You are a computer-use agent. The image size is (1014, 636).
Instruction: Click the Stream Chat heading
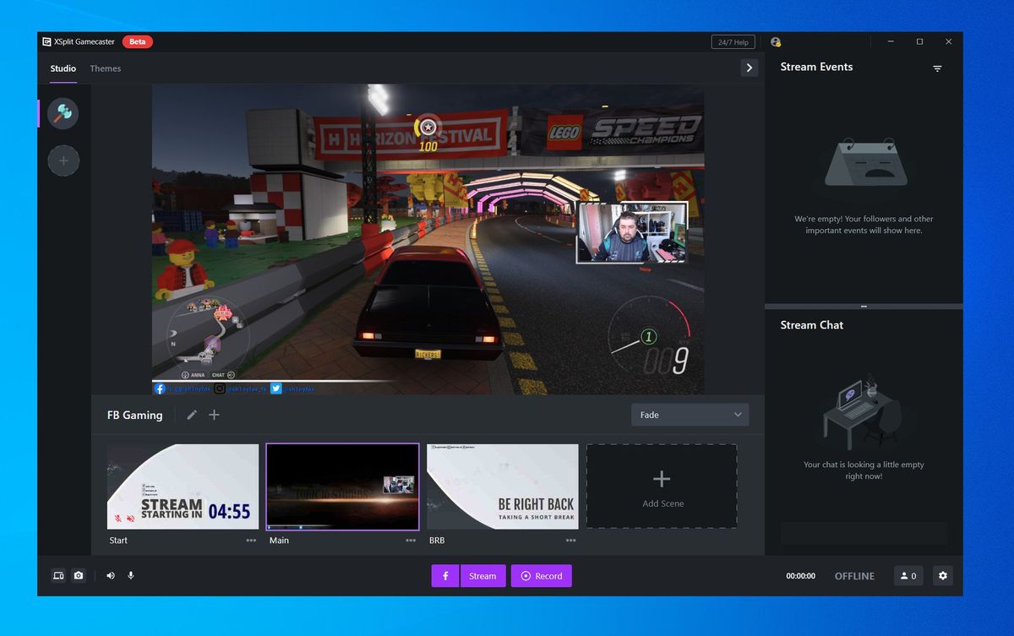click(812, 324)
